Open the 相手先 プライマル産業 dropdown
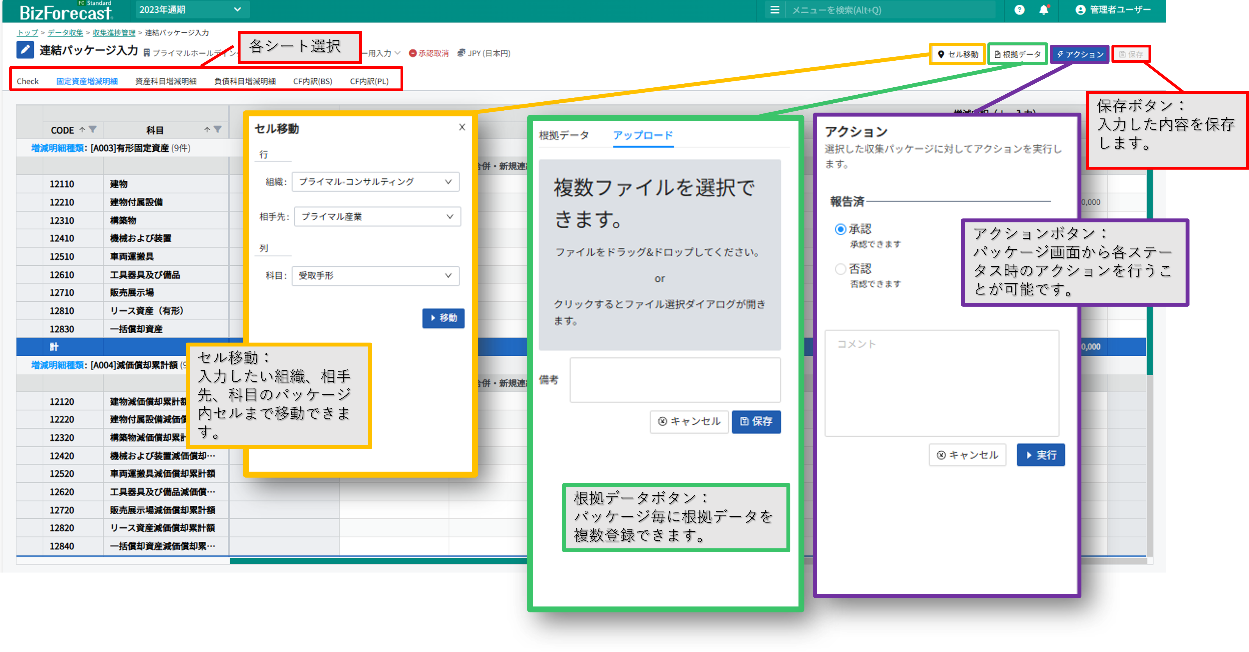Viewport: 1249px width, 652px height. click(x=377, y=217)
